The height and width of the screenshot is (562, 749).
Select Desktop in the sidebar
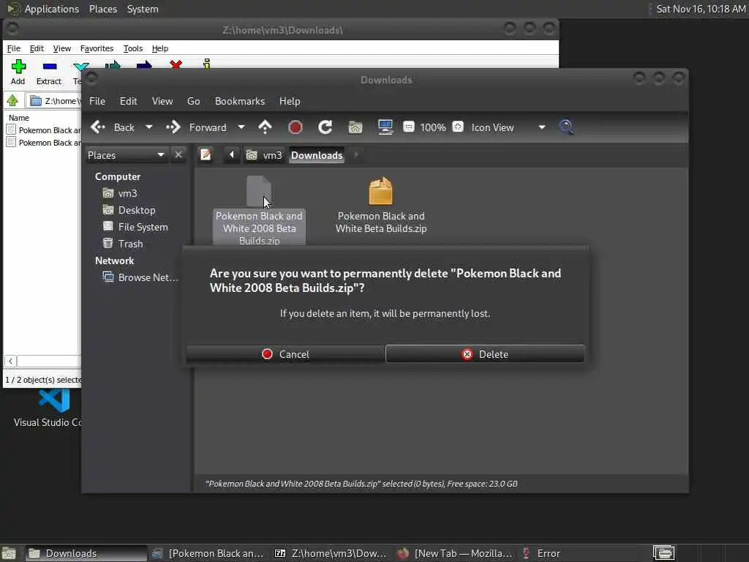click(129, 210)
